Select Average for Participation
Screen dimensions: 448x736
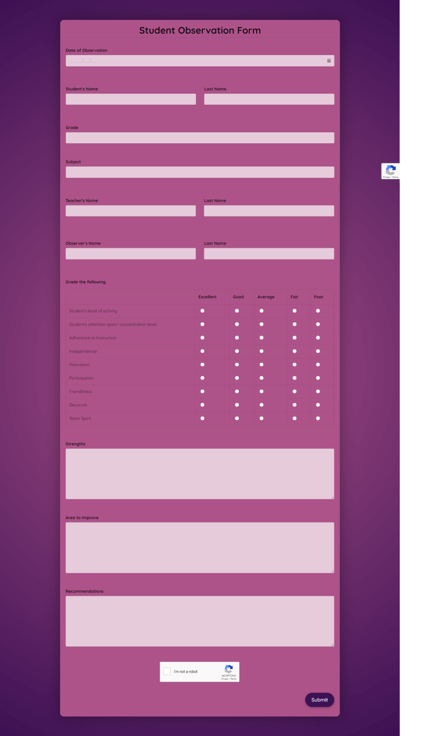(261, 378)
